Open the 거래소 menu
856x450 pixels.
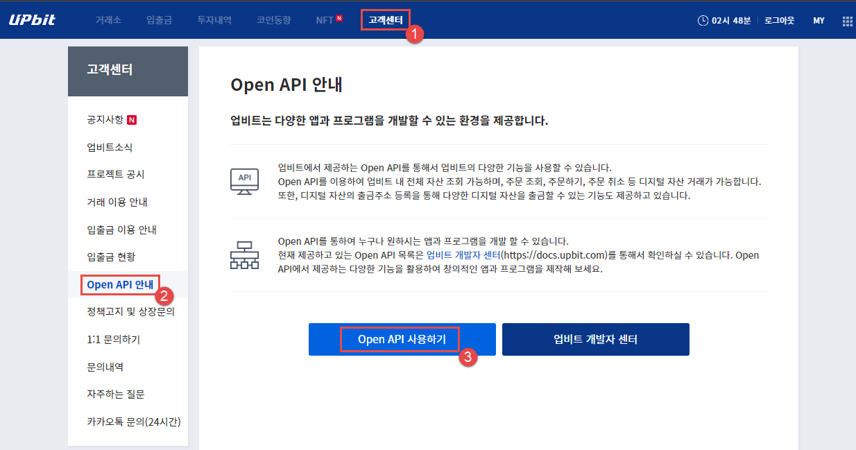click(108, 20)
